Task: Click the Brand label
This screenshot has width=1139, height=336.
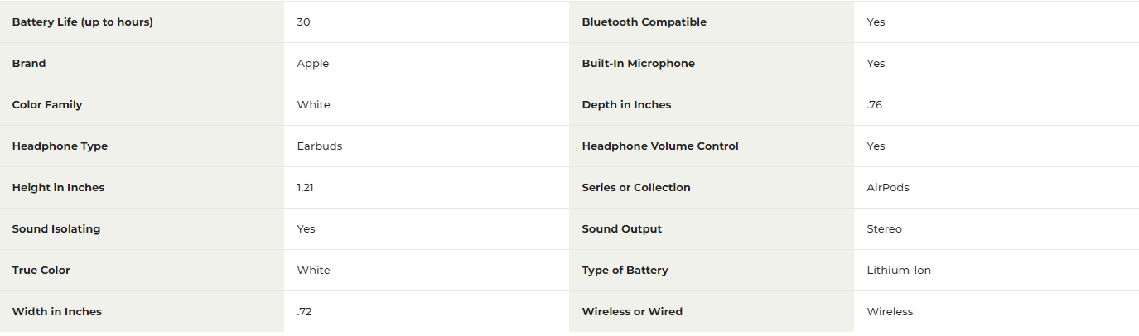Action: click(x=29, y=64)
